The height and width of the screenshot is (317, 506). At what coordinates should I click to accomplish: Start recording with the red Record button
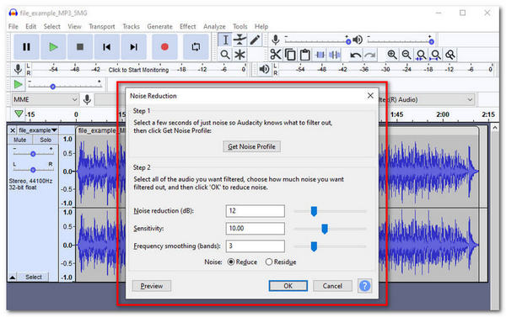[x=164, y=47]
